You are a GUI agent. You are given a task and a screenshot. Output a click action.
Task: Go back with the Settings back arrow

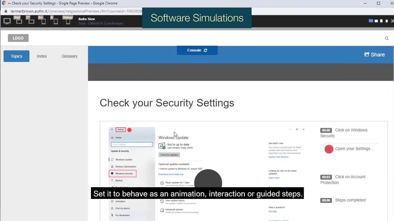point(112,130)
